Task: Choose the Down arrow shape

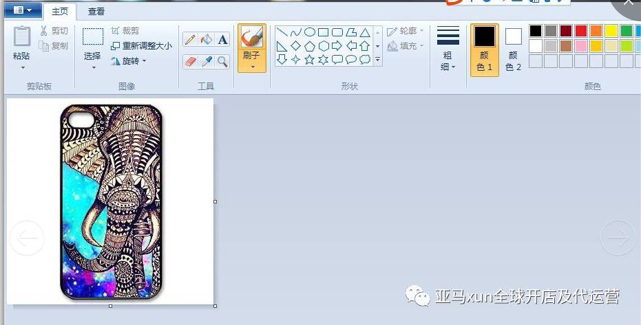Action: point(282,60)
